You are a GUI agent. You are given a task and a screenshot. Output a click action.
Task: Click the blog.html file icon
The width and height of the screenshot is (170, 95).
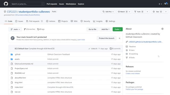12,83
